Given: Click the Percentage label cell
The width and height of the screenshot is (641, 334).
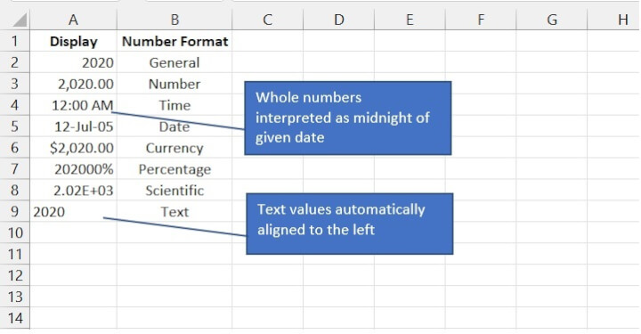Looking at the screenshot, I should (174, 169).
